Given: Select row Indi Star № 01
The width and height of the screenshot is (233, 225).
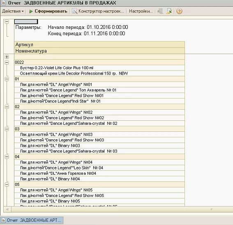Looking at the screenshot, I should [x=99, y=101].
